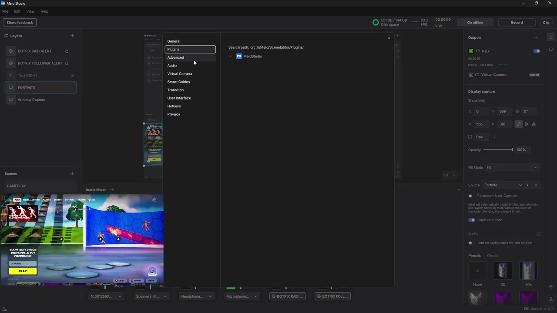Click the Record button

coord(517,22)
